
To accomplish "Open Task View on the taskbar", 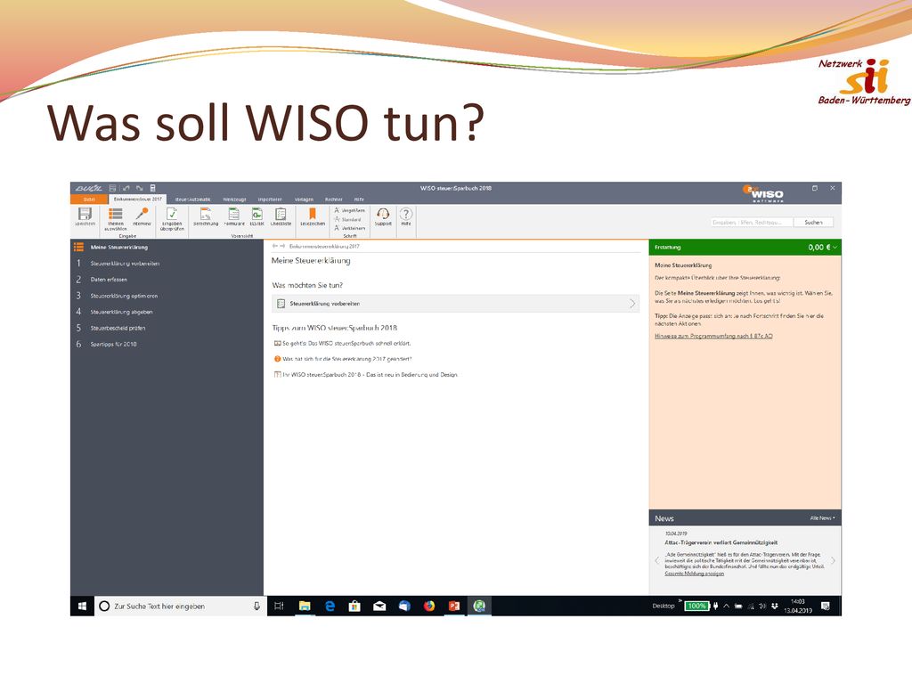I will (279, 606).
